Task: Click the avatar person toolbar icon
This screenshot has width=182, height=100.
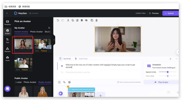Action: 68,20
